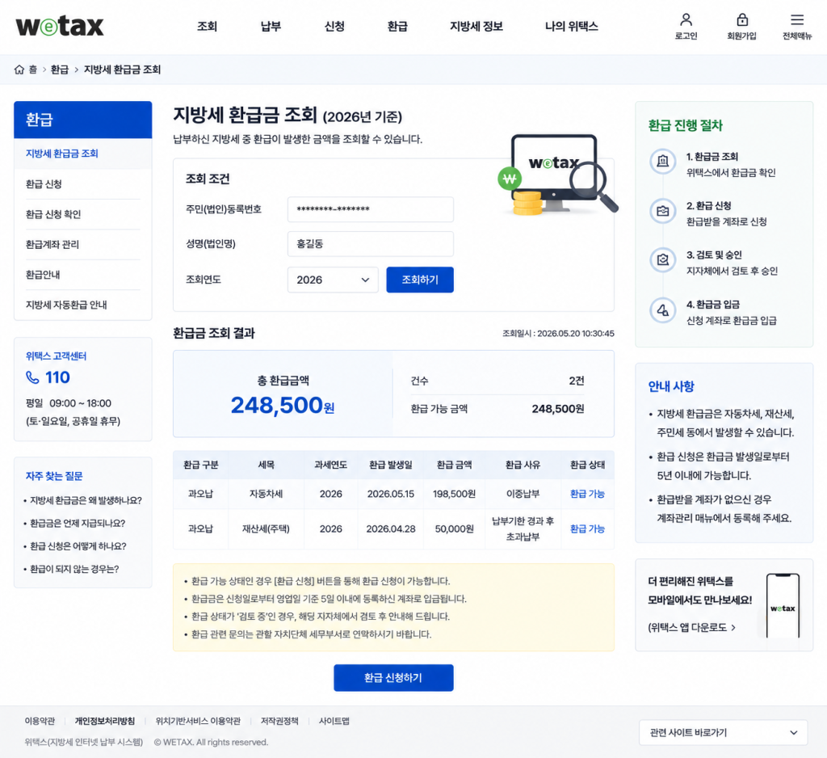
Task: Open the 납부 top menu
Action: (x=271, y=27)
